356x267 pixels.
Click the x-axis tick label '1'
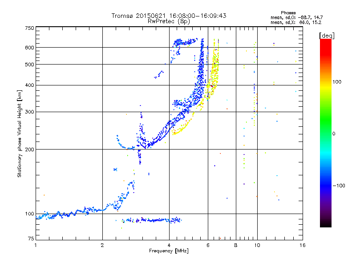pyautogui.click(x=36, y=245)
